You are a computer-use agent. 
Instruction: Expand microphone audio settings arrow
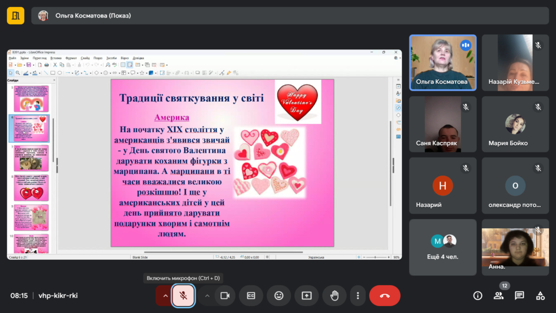click(164, 296)
